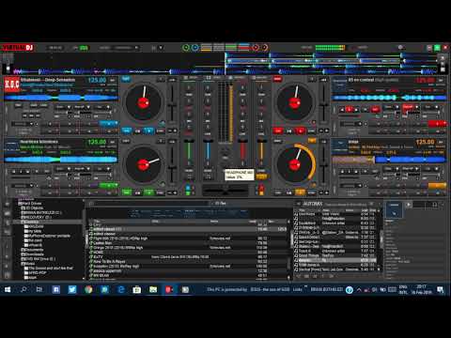The height and width of the screenshot is (338, 451).
Task: Click the blue circular deck button in the top bar
Action: click(194, 48)
